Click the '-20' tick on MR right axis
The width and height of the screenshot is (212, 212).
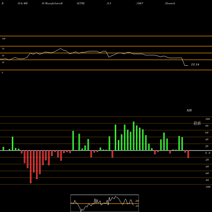207,160
